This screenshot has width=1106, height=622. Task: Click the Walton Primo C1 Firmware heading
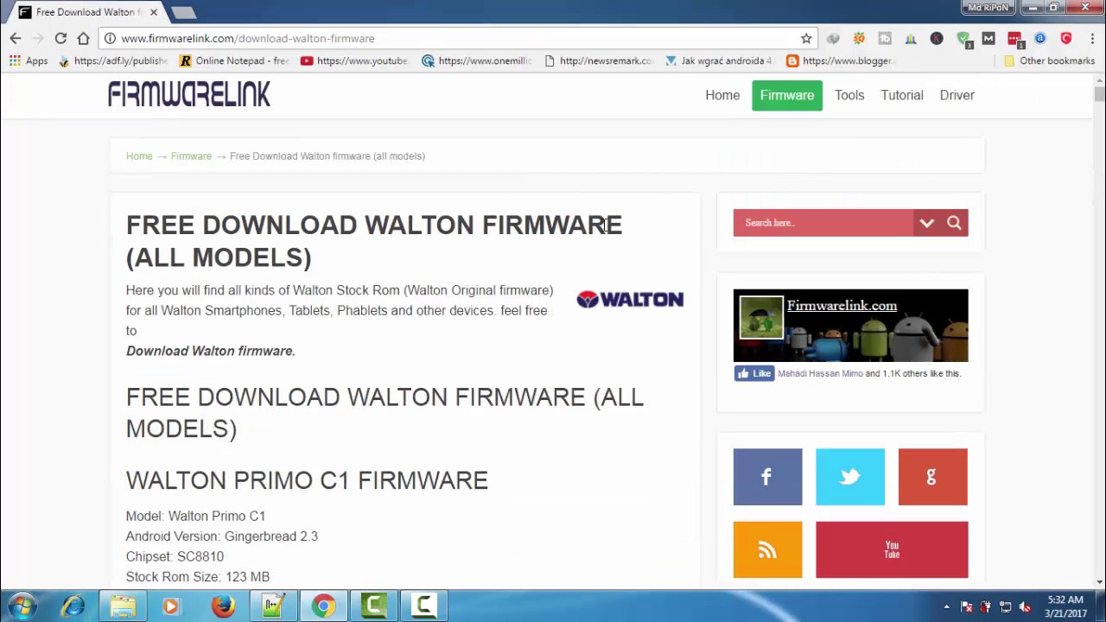point(307,480)
